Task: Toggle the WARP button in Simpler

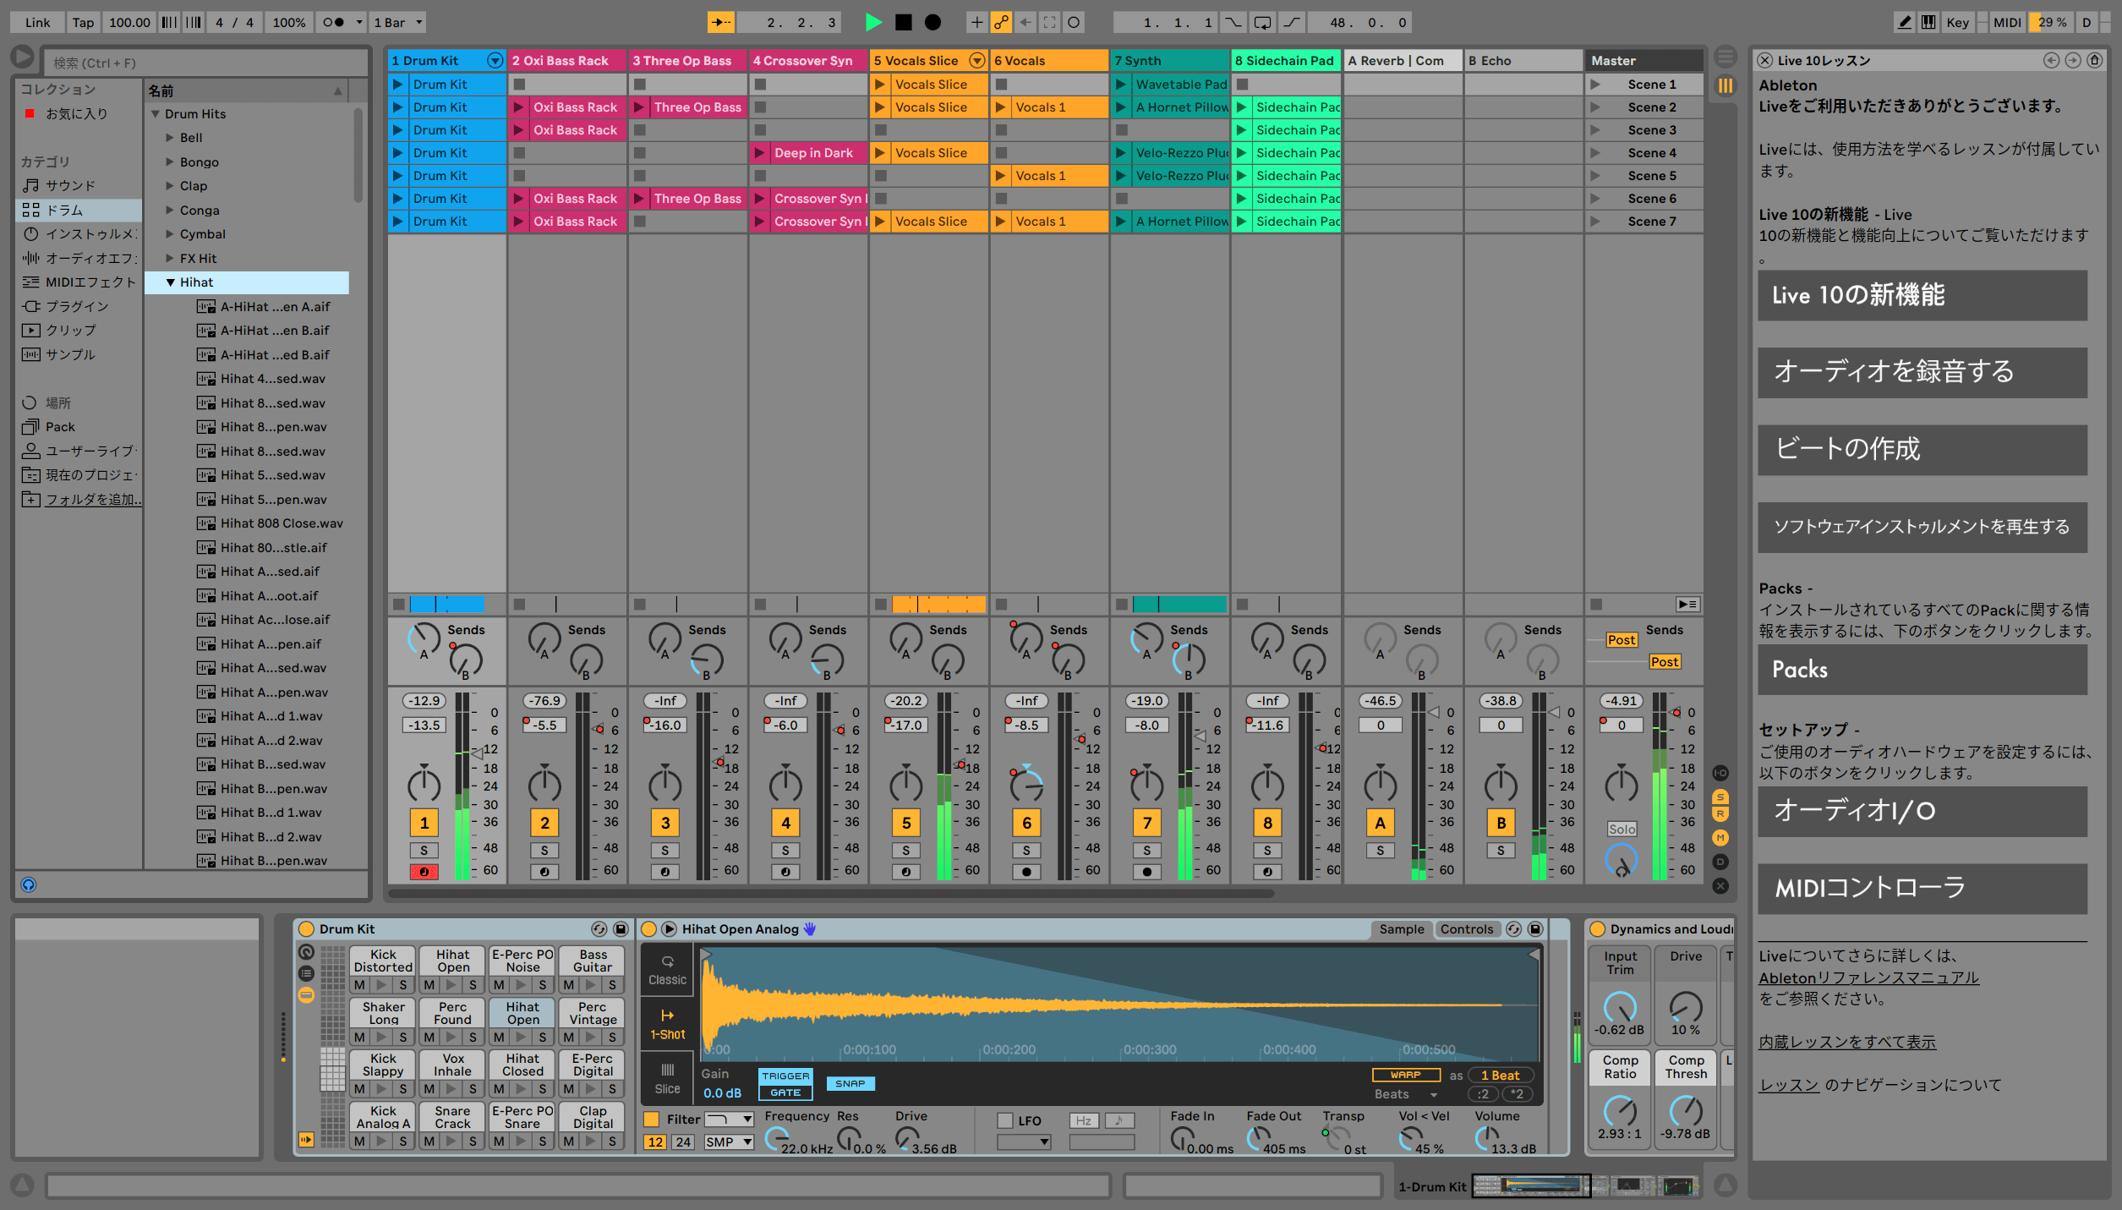Action: point(1406,1075)
